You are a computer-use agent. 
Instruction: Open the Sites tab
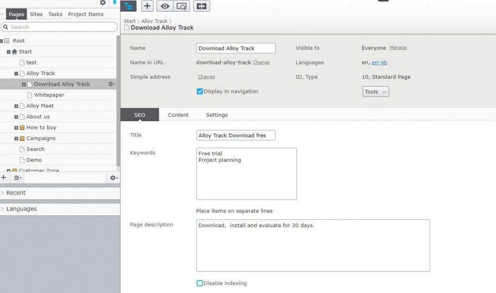coord(36,14)
